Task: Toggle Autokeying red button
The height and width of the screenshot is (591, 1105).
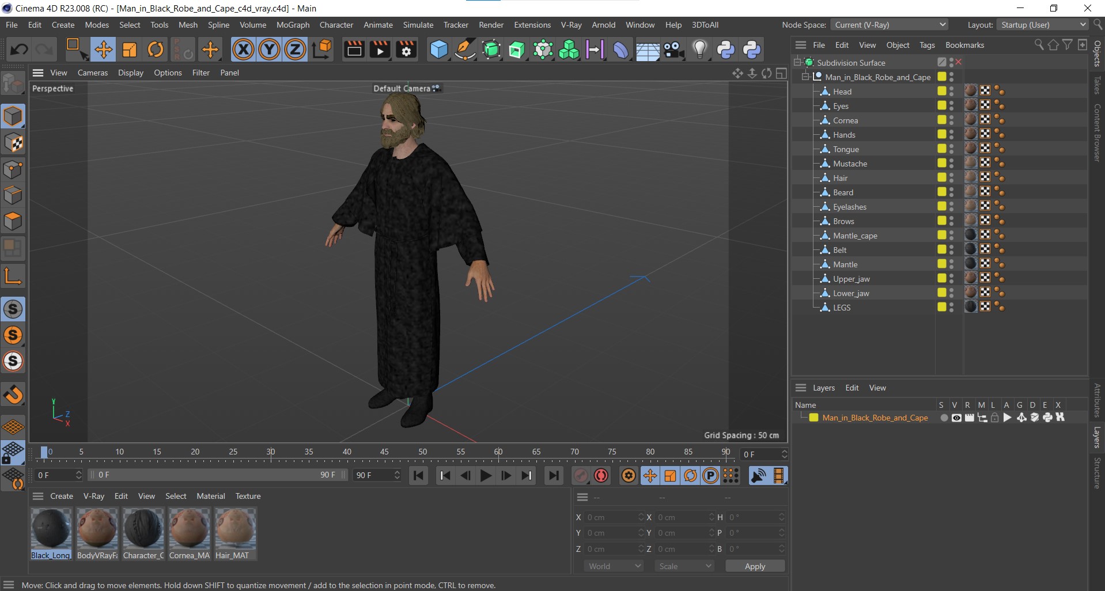Action: coord(601,476)
